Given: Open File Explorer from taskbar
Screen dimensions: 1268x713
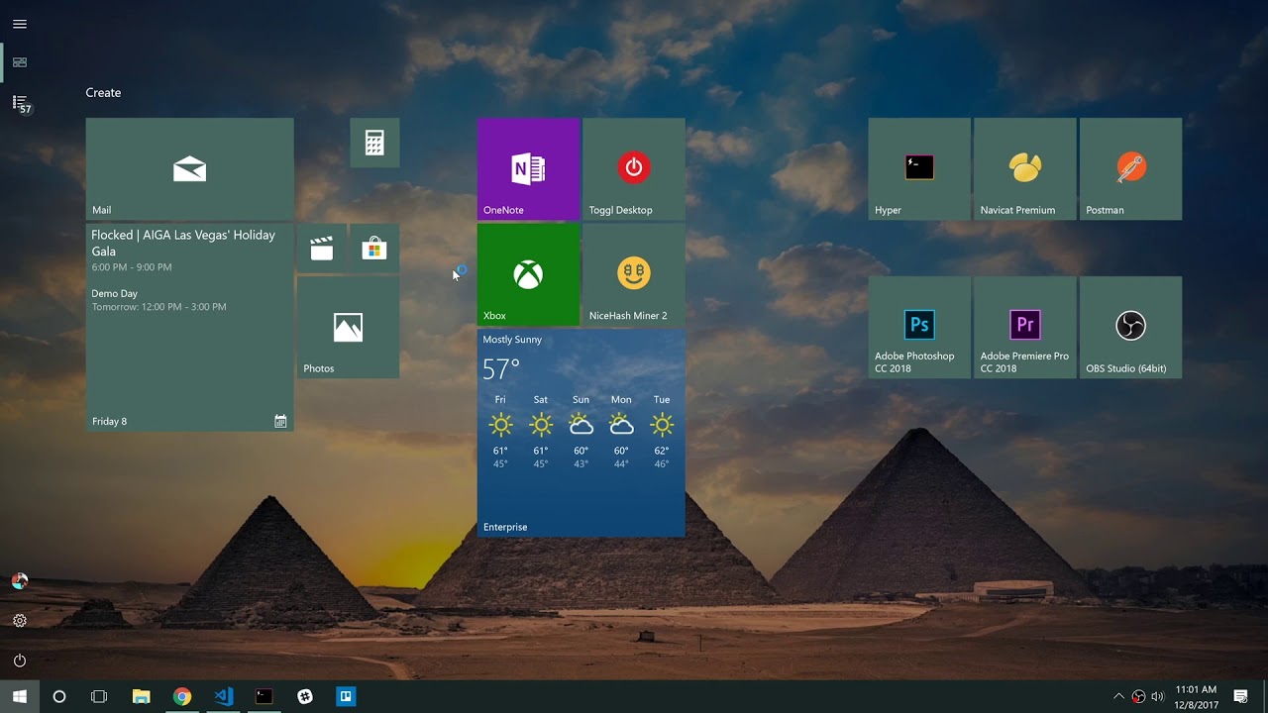Looking at the screenshot, I should [x=141, y=696].
